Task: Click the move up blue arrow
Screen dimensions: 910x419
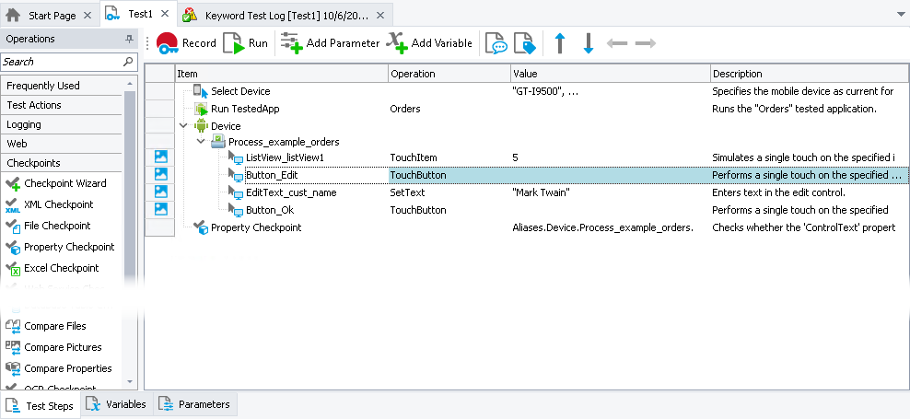Action: tap(560, 42)
